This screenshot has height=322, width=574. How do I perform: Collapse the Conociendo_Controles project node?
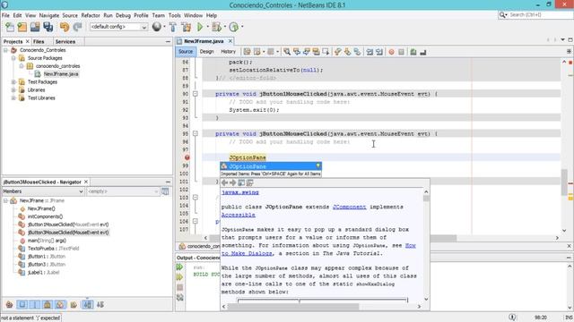[x=5, y=50]
